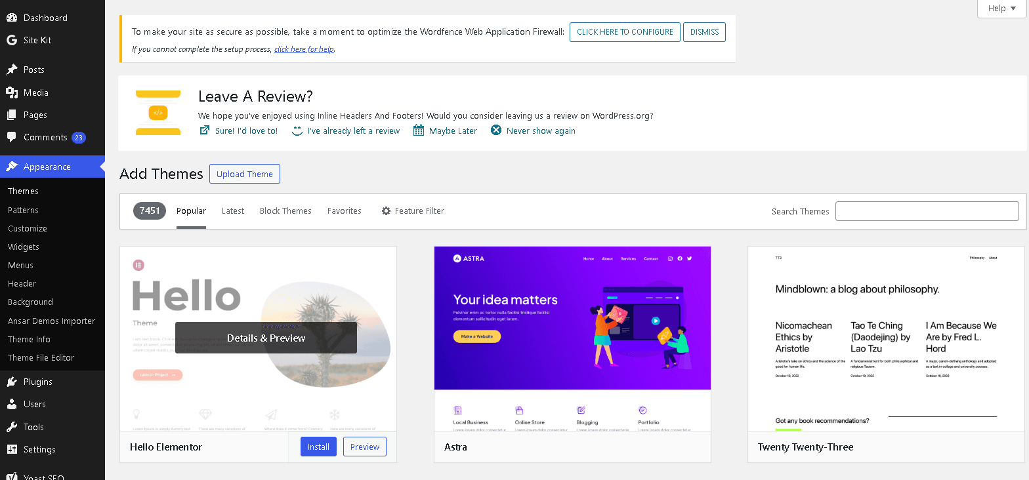This screenshot has width=1029, height=480.
Task: Click the X icon beside Never show again
Action: coord(496,130)
